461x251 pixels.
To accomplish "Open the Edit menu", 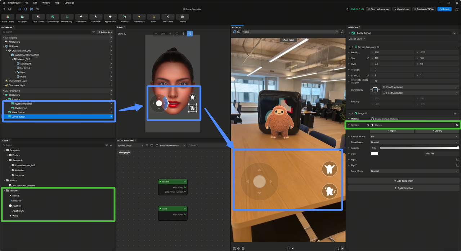I will point(35,3).
